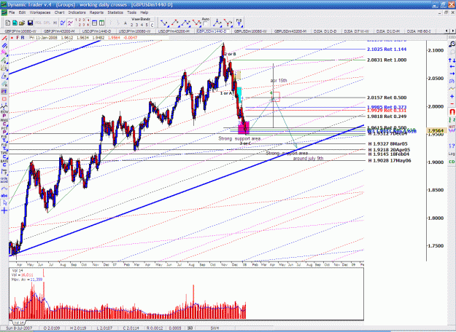Click the save floppy disk icon
This screenshot has width=456, height=332.
point(30,23)
